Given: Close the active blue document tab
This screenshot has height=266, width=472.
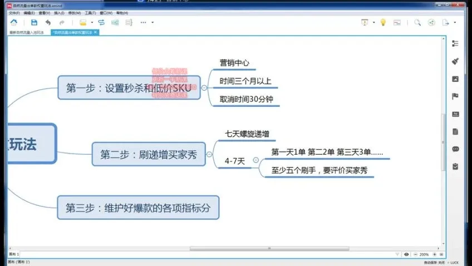Looking at the screenshot, I should (x=96, y=32).
